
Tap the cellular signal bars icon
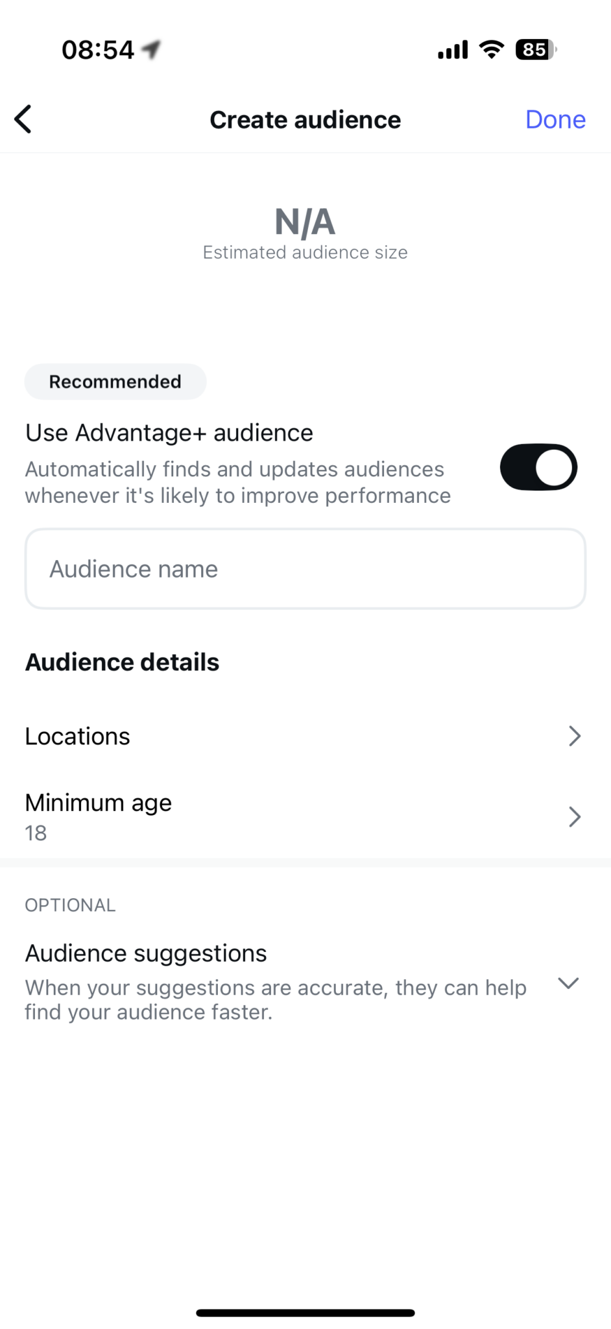[453, 50]
